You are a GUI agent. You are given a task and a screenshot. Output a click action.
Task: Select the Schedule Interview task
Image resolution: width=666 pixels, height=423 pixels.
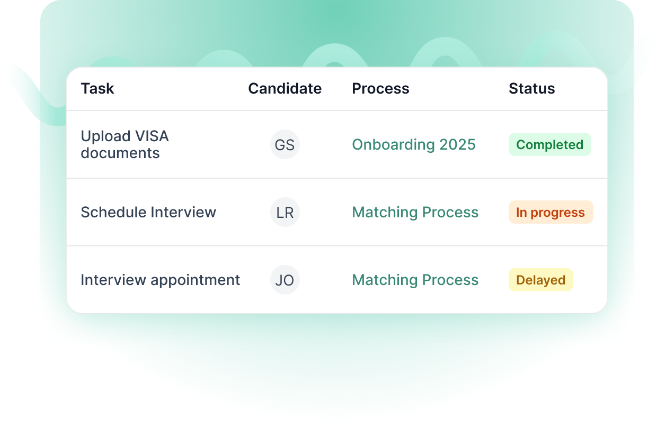(x=148, y=213)
